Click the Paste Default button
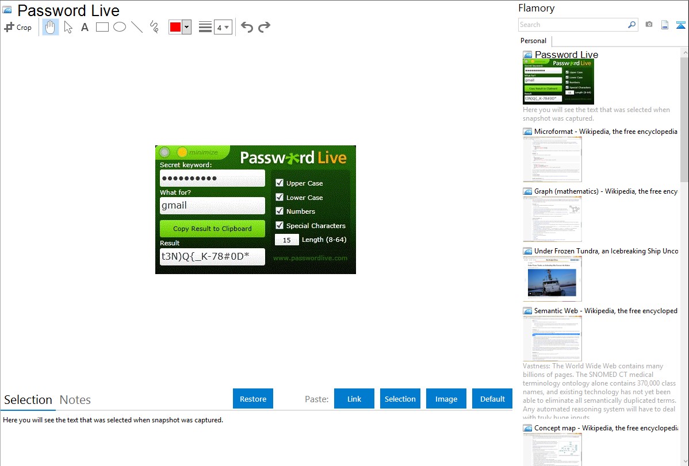 [x=492, y=399]
